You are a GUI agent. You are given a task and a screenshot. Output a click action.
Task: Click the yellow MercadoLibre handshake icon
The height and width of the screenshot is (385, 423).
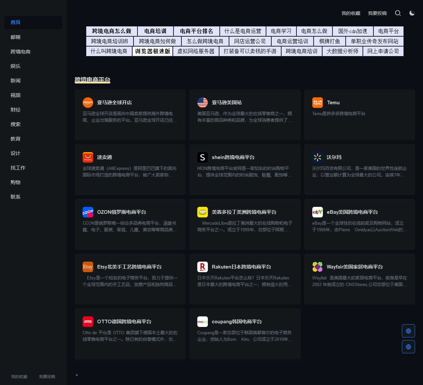click(x=203, y=212)
